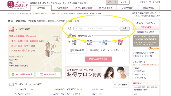Select the 土曜 9/28 radio button
Viewport: 171px width, 96px height.
point(100,42)
